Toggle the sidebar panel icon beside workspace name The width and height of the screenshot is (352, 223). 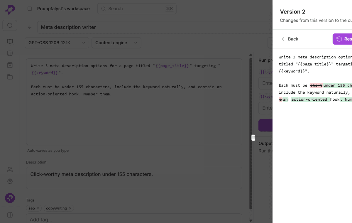click(x=30, y=9)
